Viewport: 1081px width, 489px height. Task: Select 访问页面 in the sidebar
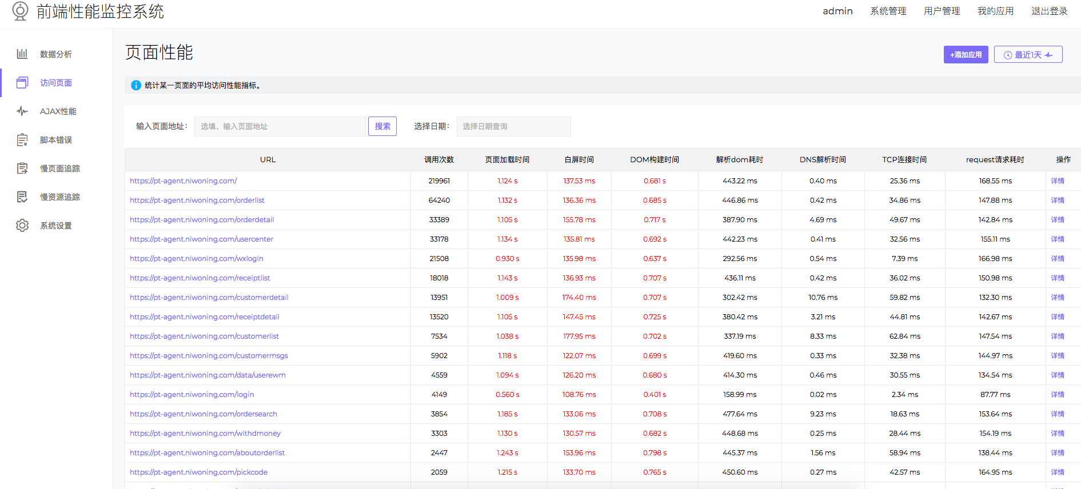tap(56, 82)
